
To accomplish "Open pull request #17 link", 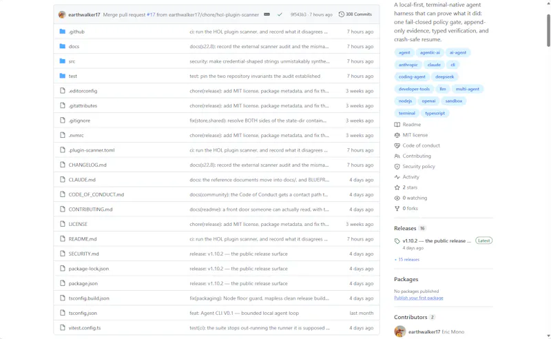I will tap(151, 14).
